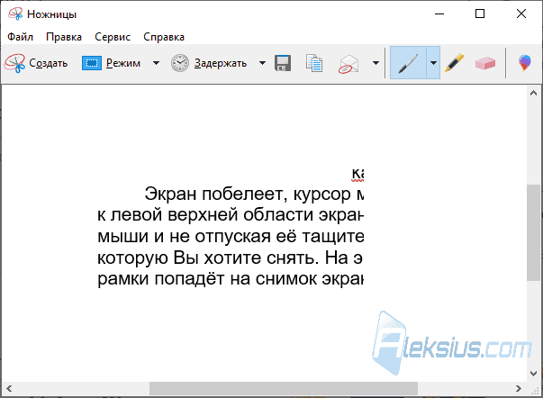The height and width of the screenshot is (398, 543).
Task: Click the vertical scrollbar thumb
Action: 533,232
